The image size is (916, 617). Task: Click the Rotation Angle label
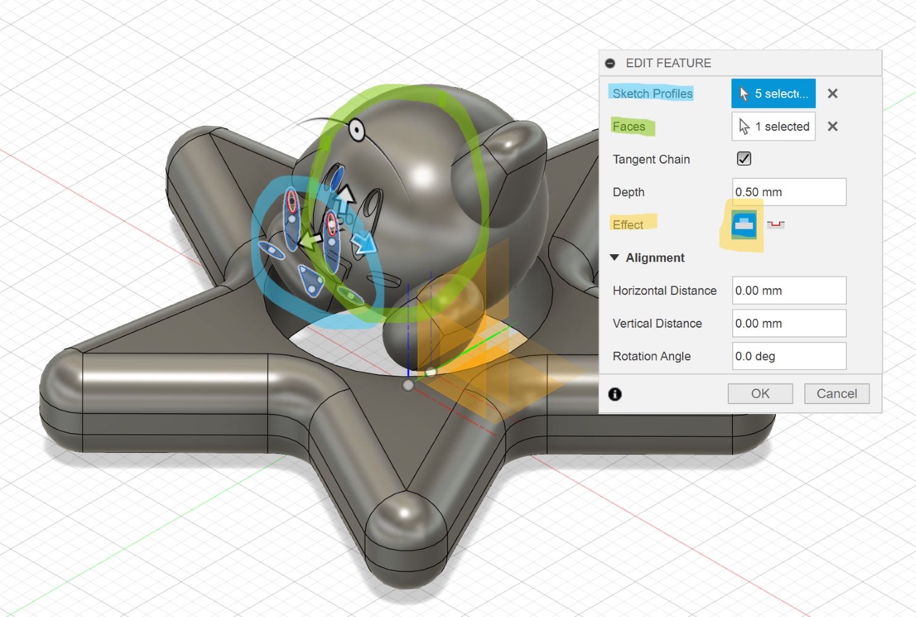[651, 356]
